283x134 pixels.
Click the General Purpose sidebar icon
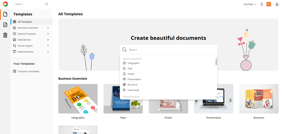tap(15, 34)
